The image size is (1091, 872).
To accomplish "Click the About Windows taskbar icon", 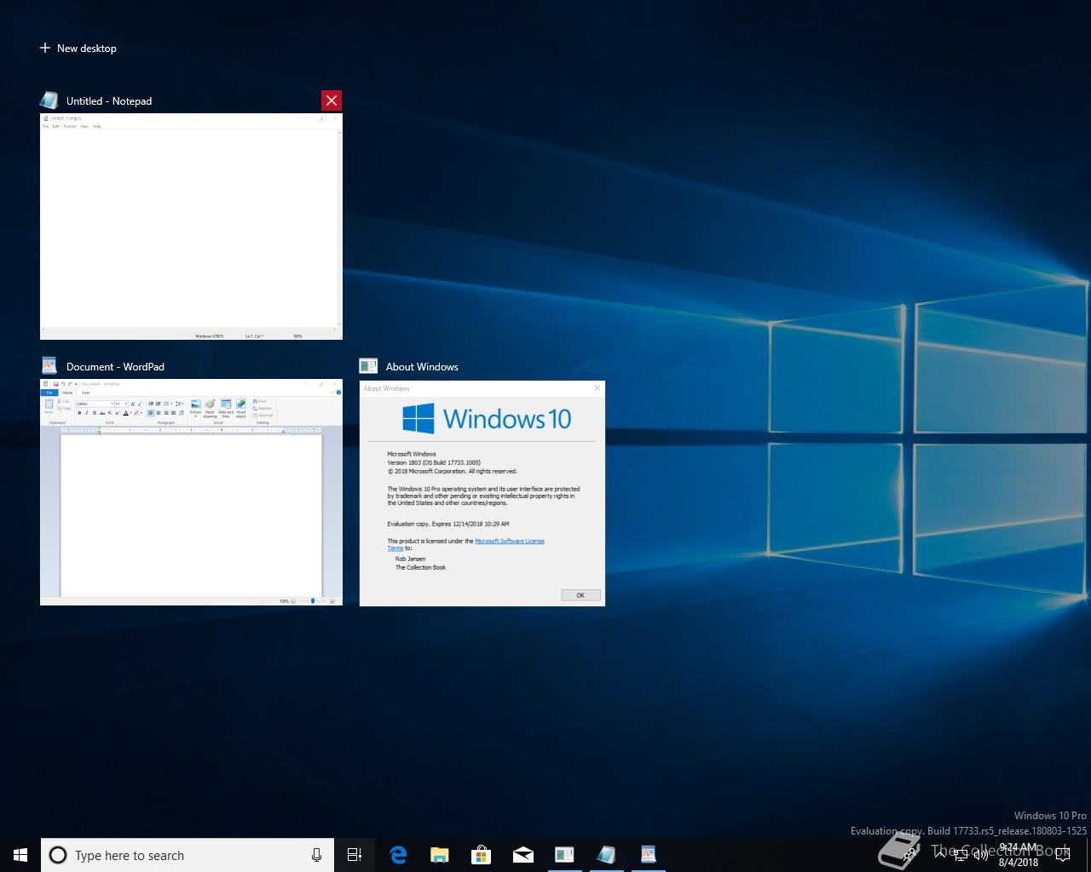I will (564, 855).
